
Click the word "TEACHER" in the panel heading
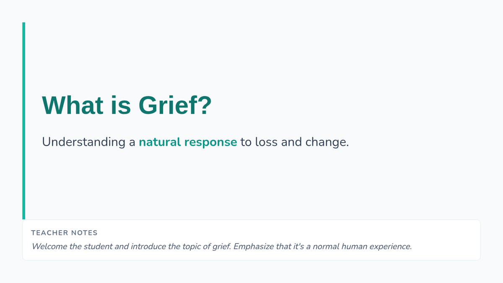click(49, 233)
